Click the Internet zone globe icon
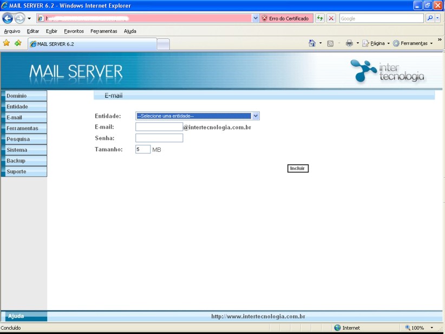445x334 pixels. (337, 328)
